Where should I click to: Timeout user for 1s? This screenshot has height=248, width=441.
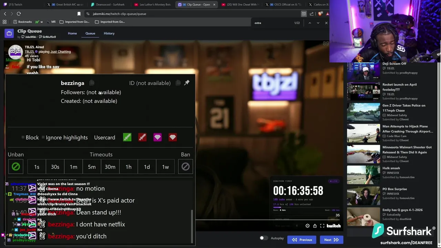point(37,167)
